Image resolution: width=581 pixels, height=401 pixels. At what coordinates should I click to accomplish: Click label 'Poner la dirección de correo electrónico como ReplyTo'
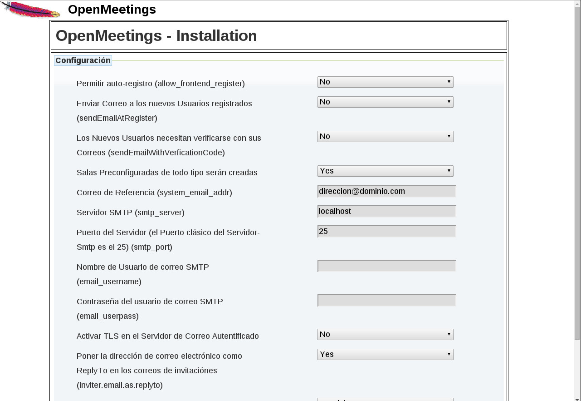159,371
